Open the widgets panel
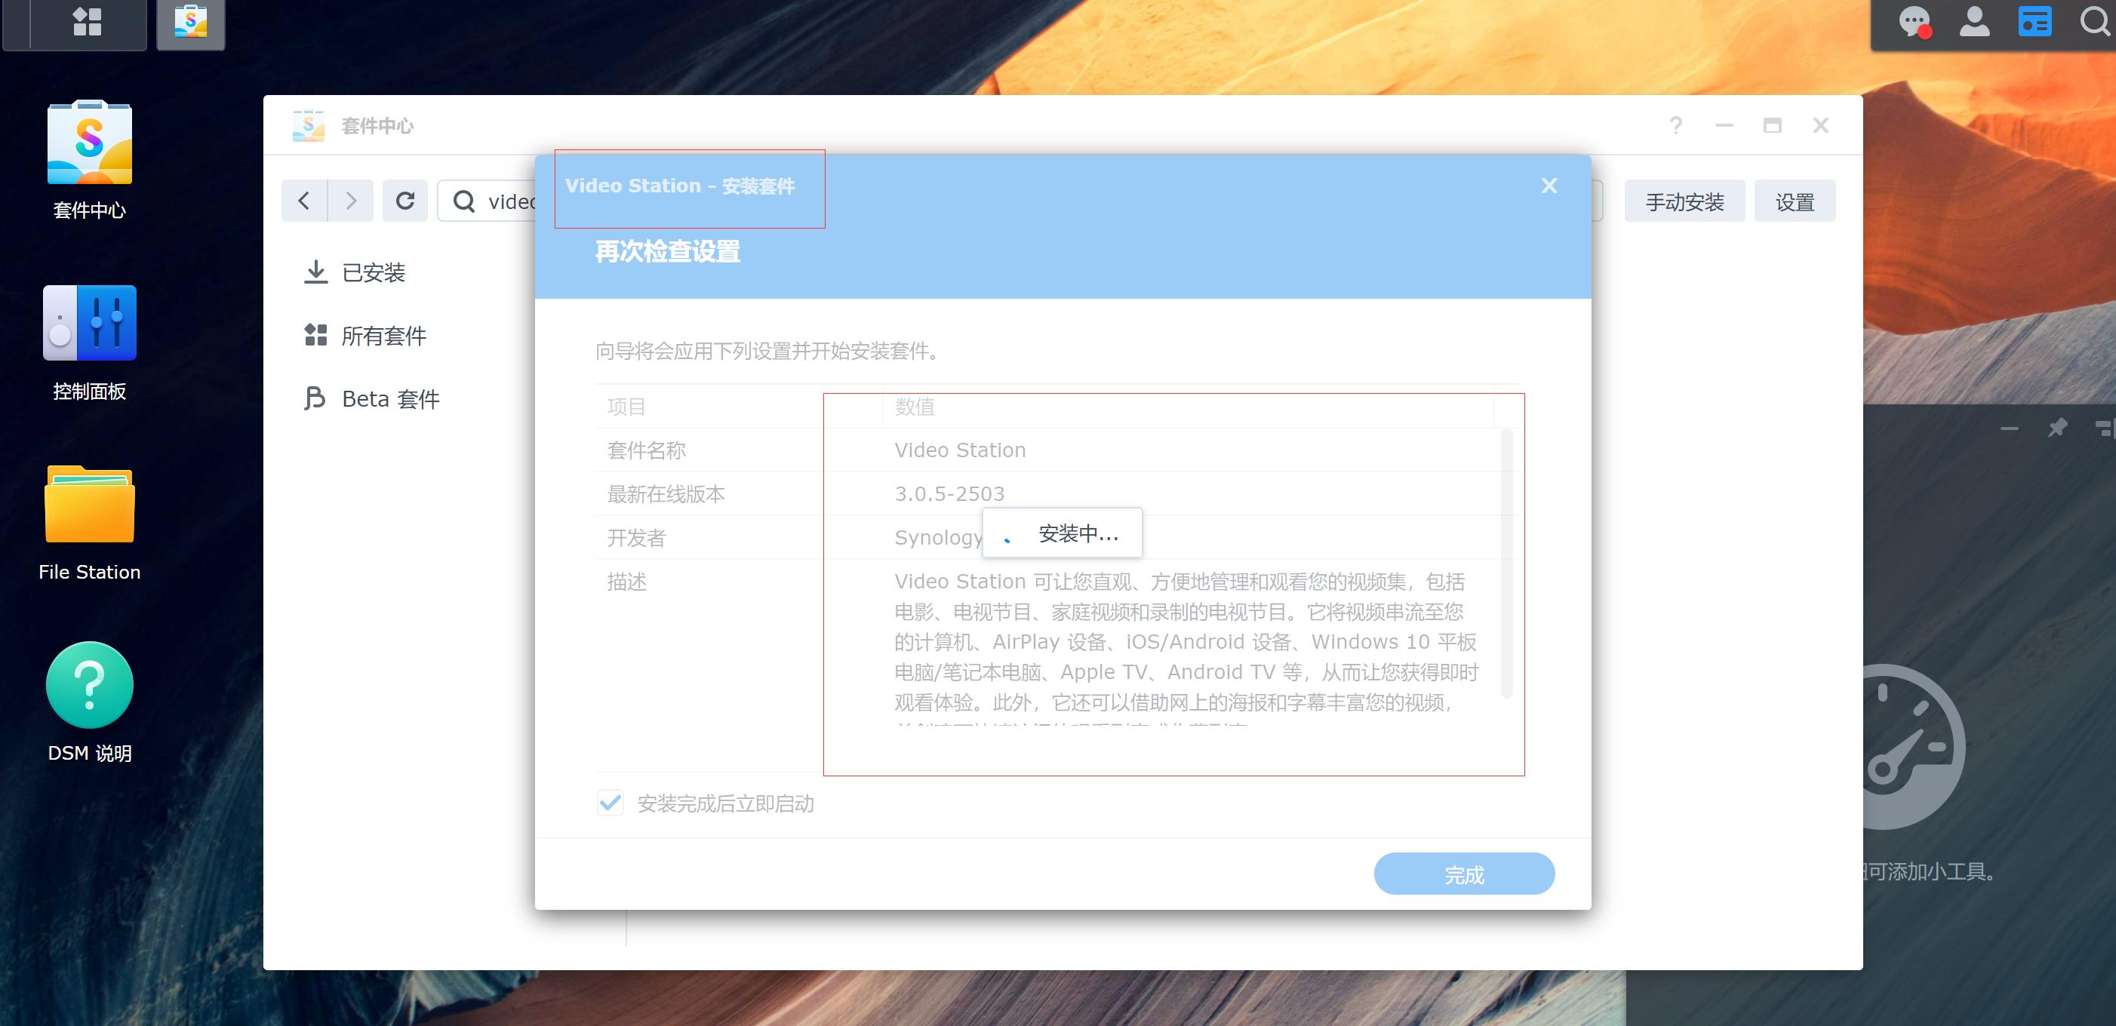 coord(2034,22)
